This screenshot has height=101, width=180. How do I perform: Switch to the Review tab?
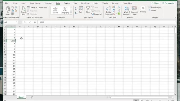click(x=67, y=3)
